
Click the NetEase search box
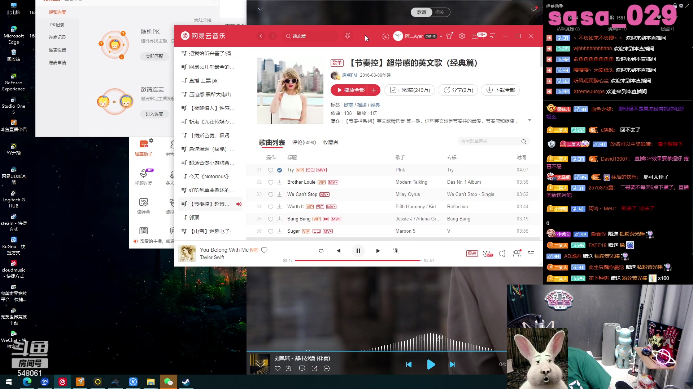(x=310, y=36)
